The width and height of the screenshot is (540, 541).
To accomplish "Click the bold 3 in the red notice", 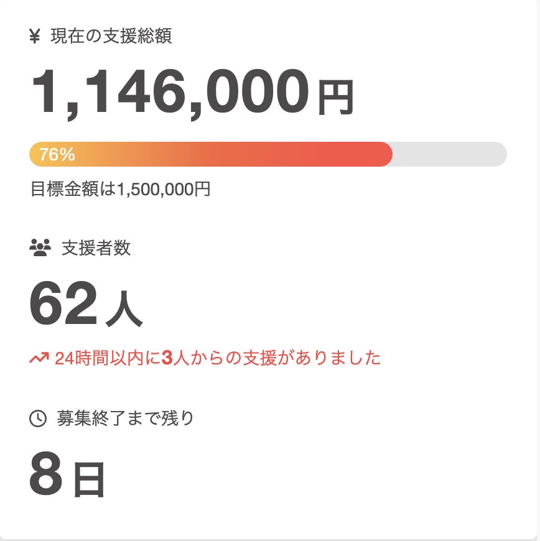I will 166,358.
